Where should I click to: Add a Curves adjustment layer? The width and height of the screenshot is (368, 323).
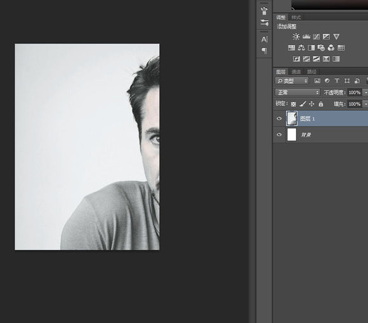[x=316, y=37]
